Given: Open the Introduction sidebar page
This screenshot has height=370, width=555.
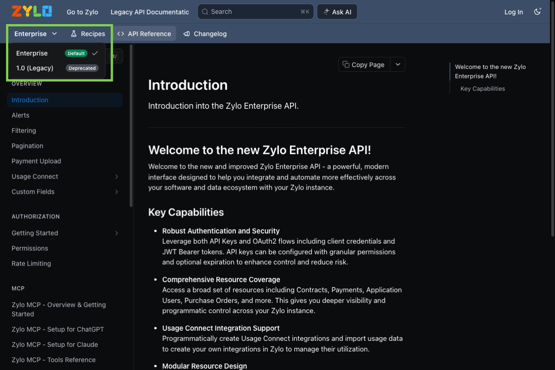Looking at the screenshot, I should pyautogui.click(x=65, y=100).
